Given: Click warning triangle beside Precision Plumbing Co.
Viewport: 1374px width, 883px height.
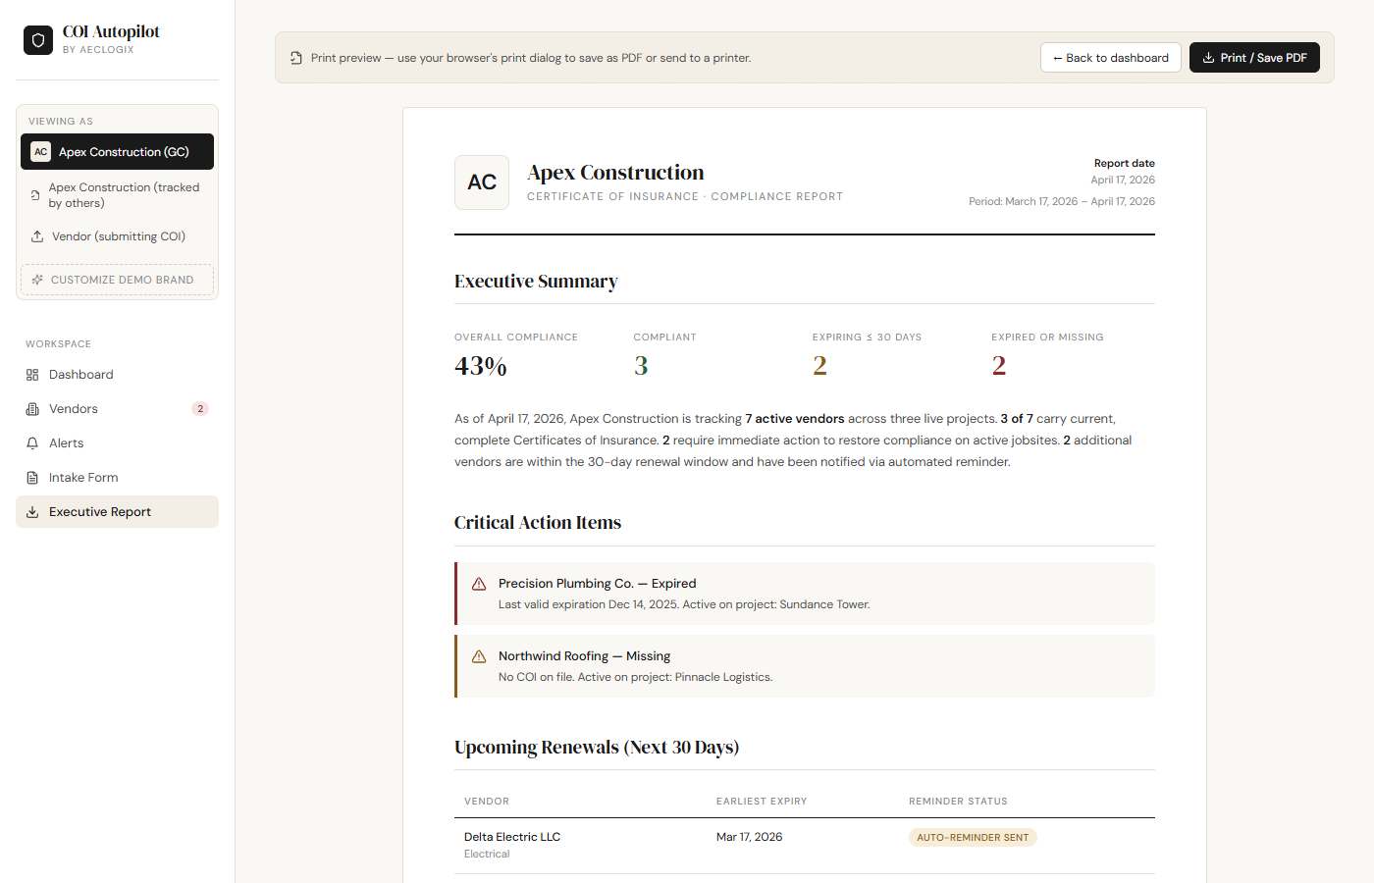Looking at the screenshot, I should [478, 583].
